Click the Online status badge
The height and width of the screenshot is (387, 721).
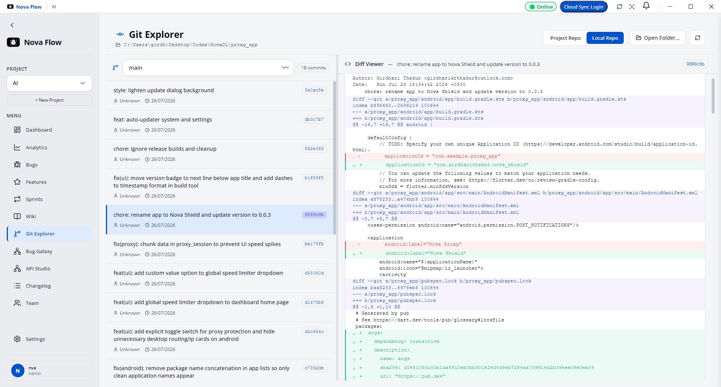point(541,7)
